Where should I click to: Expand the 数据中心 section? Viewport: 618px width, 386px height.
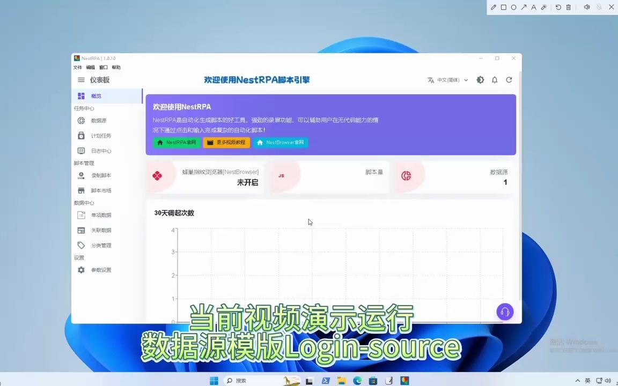(84, 203)
